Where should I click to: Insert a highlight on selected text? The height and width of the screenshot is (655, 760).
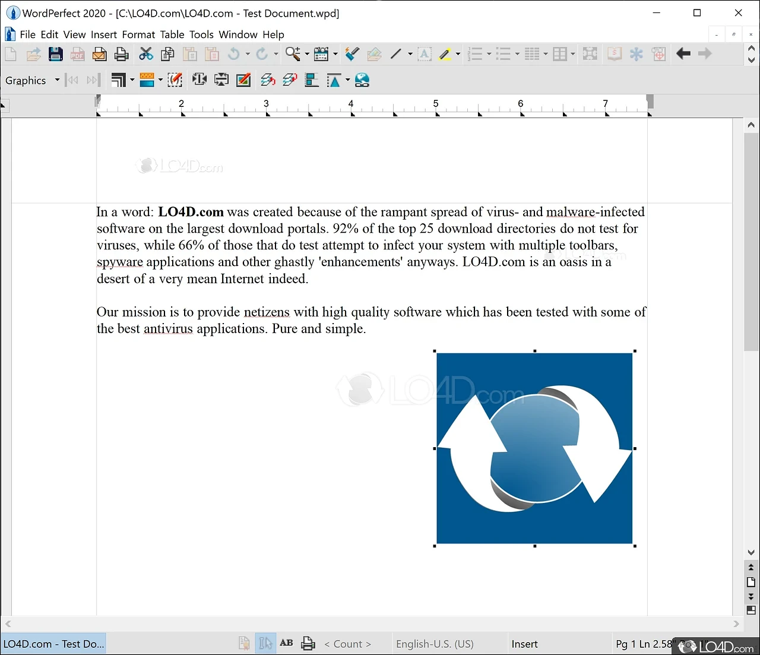click(445, 54)
